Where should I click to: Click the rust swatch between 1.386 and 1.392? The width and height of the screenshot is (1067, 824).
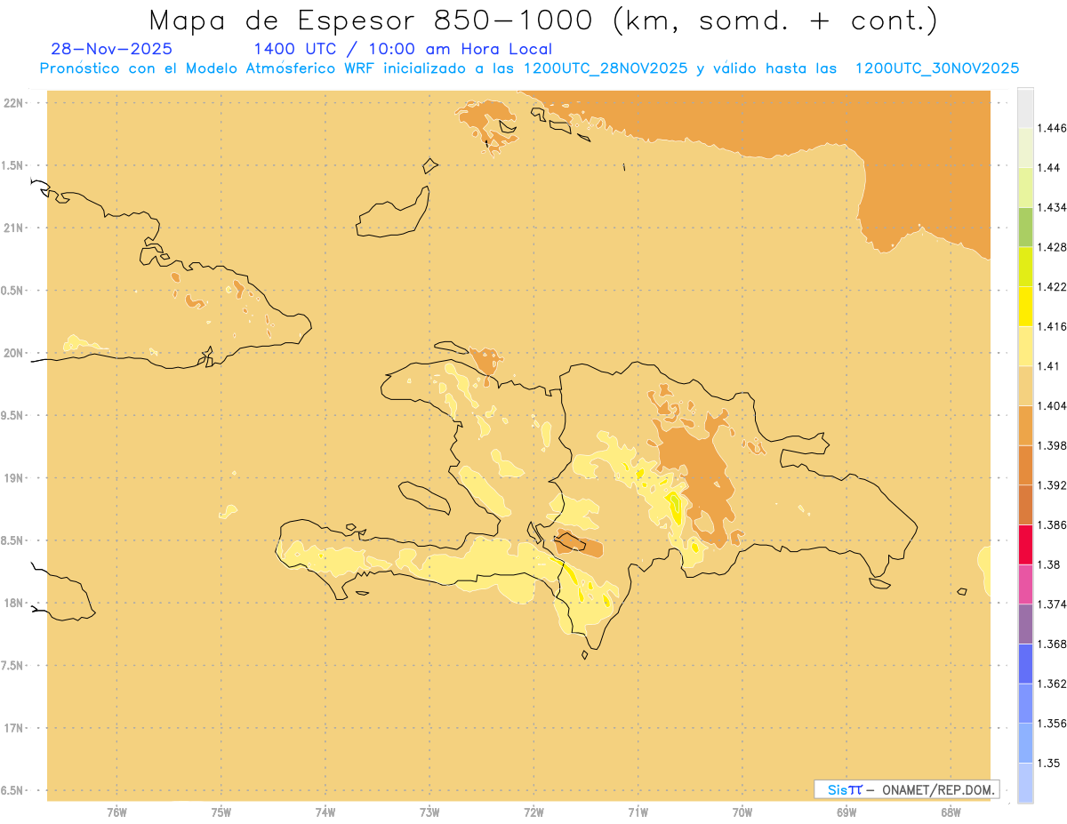(1025, 505)
